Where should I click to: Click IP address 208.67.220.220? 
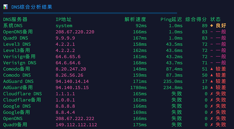(75, 32)
